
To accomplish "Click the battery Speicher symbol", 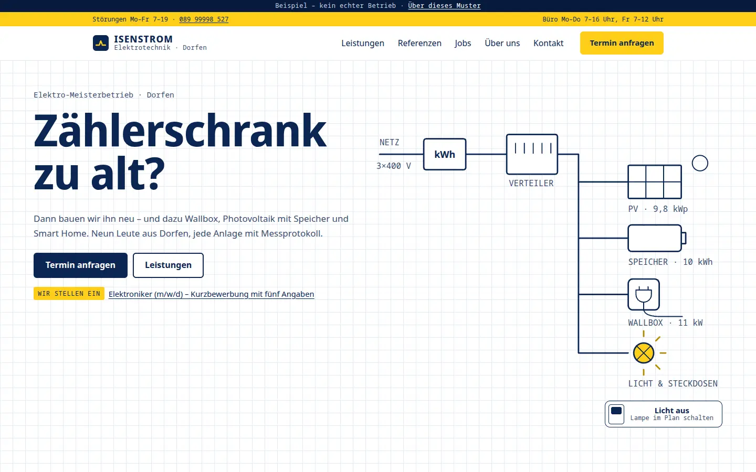I will (x=657, y=238).
